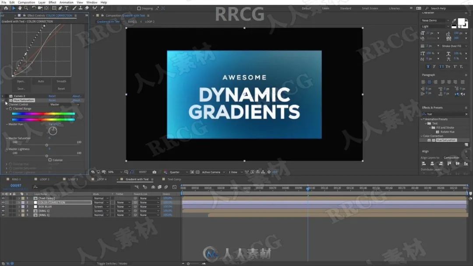The height and width of the screenshot is (266, 473).
Task: Reset the Hue/Saturation effect
Action: click(52, 100)
